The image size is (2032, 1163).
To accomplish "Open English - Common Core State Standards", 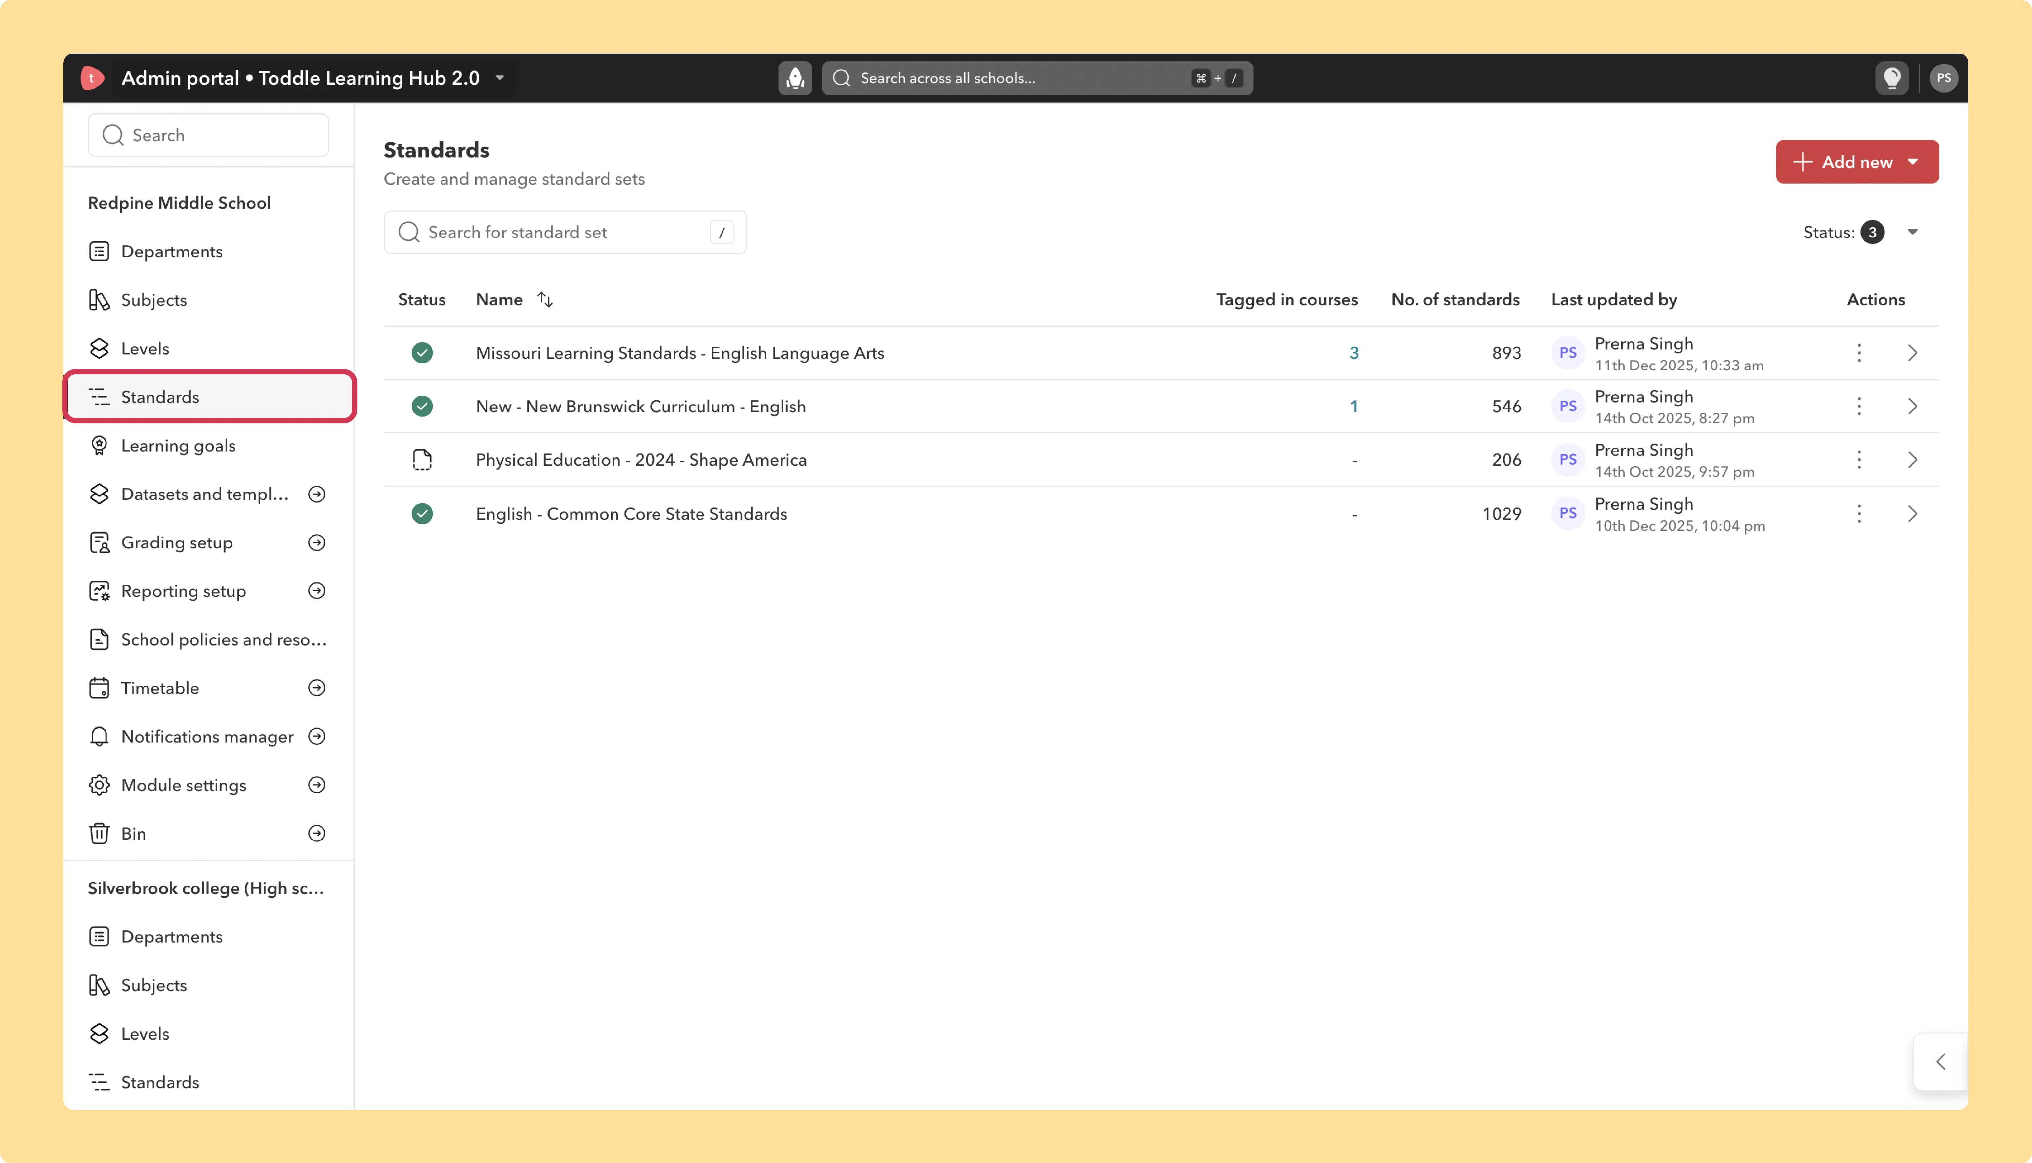I will [632, 514].
